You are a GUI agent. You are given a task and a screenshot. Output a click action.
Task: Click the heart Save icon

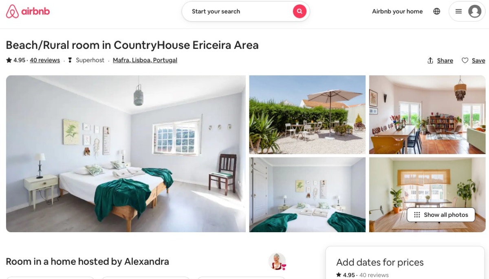pyautogui.click(x=465, y=60)
